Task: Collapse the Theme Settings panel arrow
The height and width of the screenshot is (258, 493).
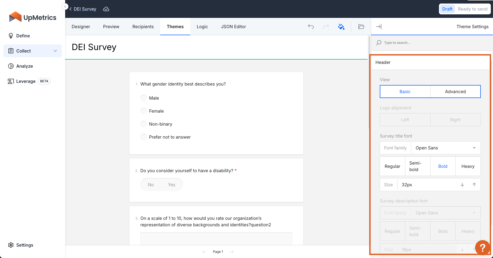Action: 379,27
